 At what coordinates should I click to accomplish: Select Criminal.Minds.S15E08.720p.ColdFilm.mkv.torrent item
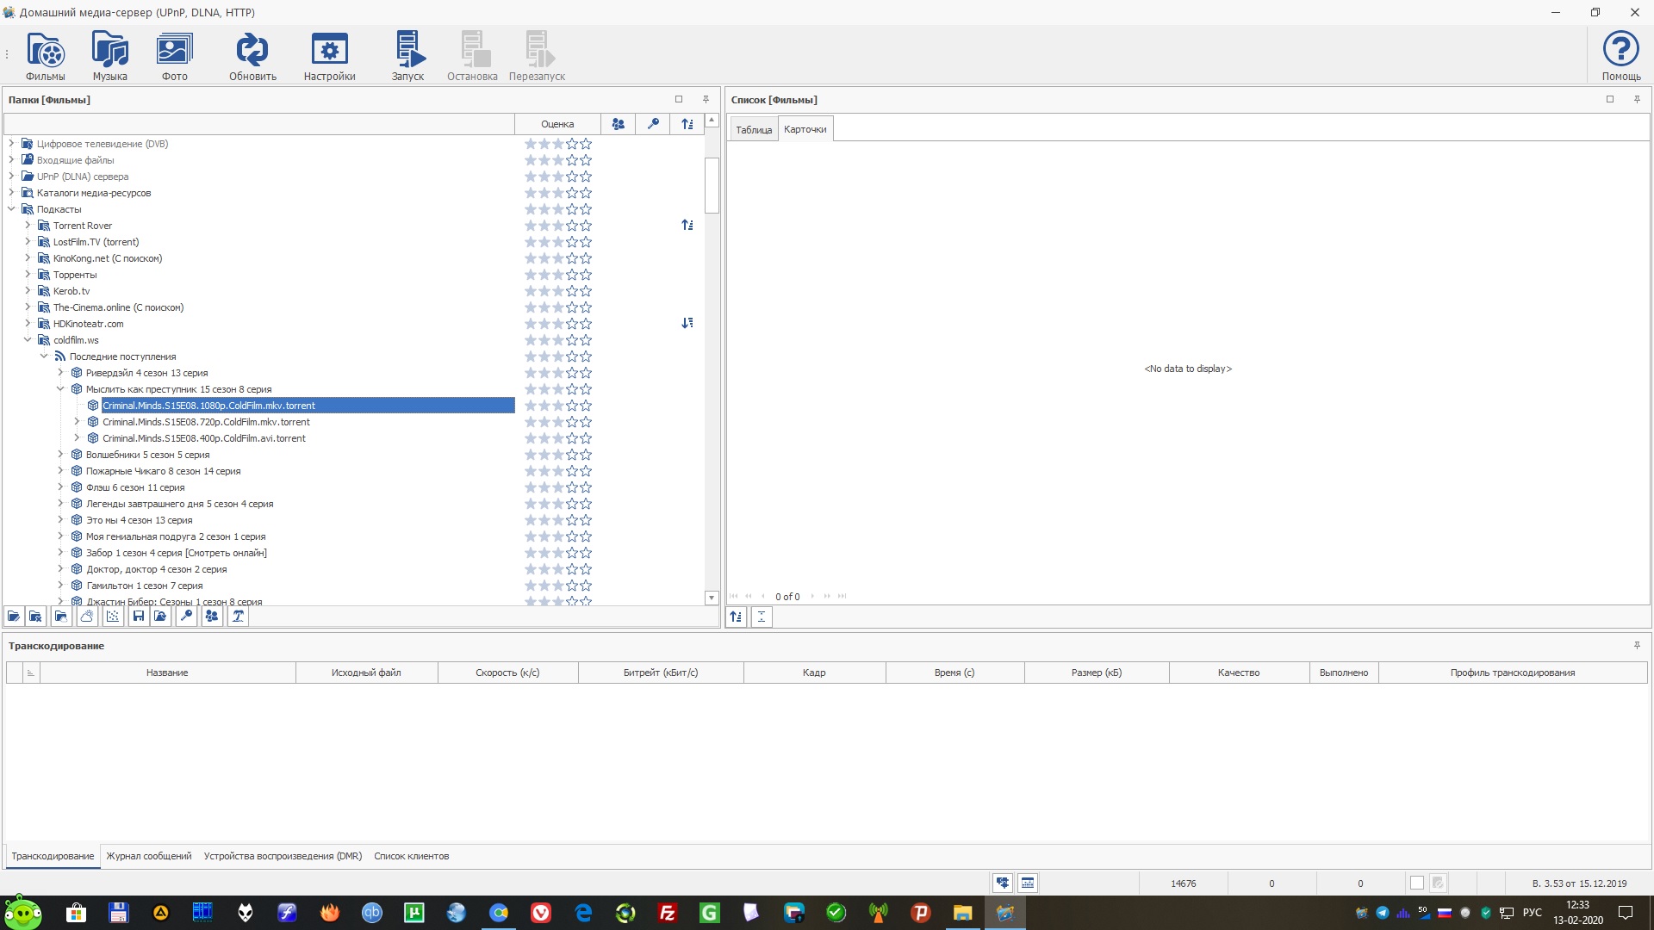point(206,422)
